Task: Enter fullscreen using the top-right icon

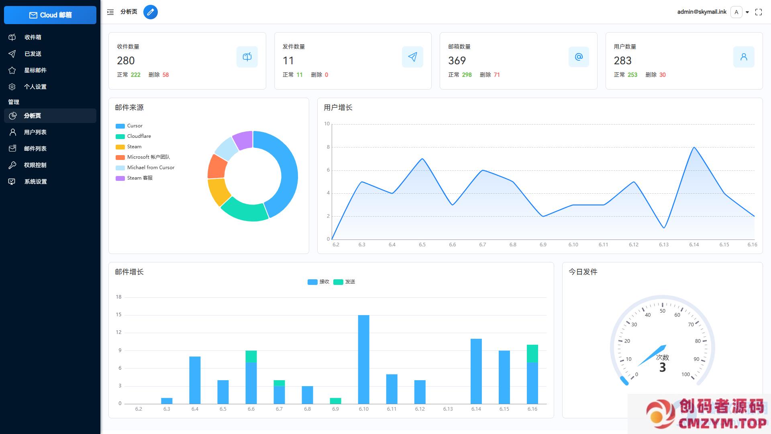Action: click(759, 12)
